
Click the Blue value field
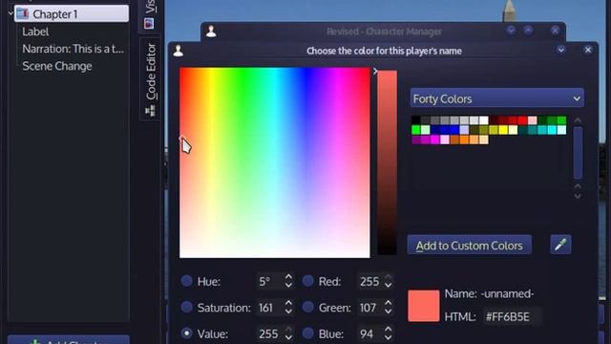(370, 333)
